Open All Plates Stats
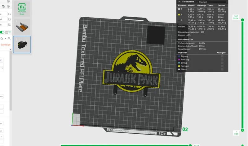Screen dimensions: 248x146 [x=22, y=9]
